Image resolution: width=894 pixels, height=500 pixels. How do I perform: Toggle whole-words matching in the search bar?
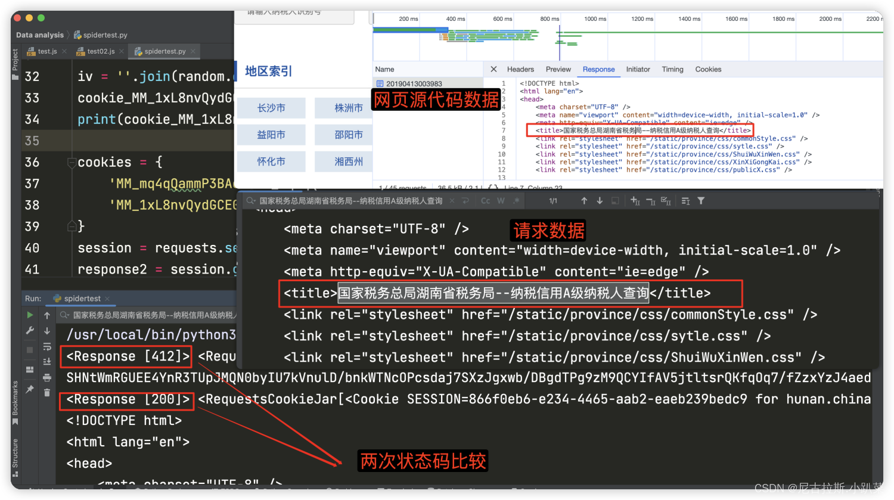coord(500,201)
